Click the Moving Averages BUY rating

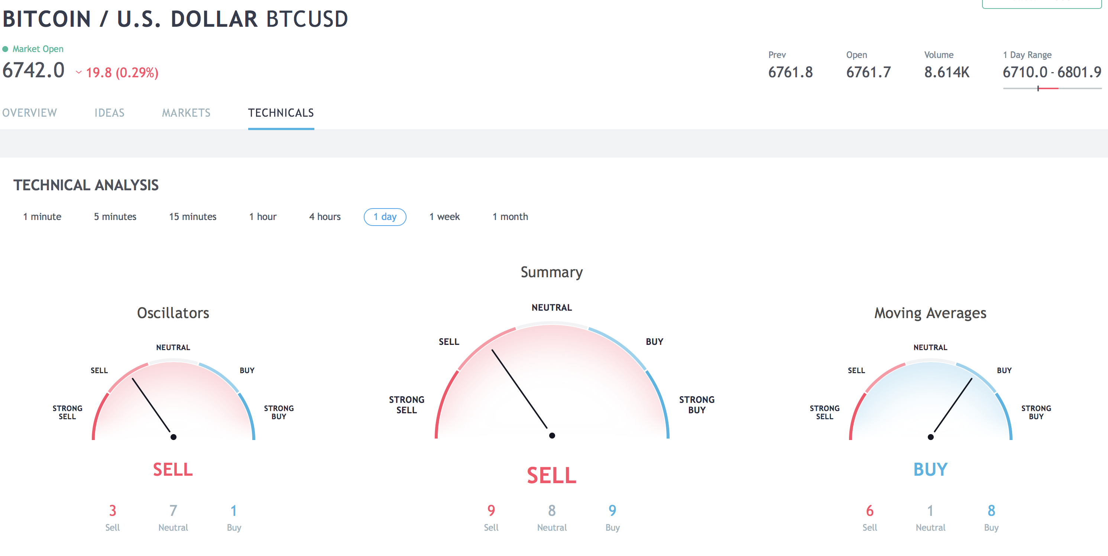(930, 469)
